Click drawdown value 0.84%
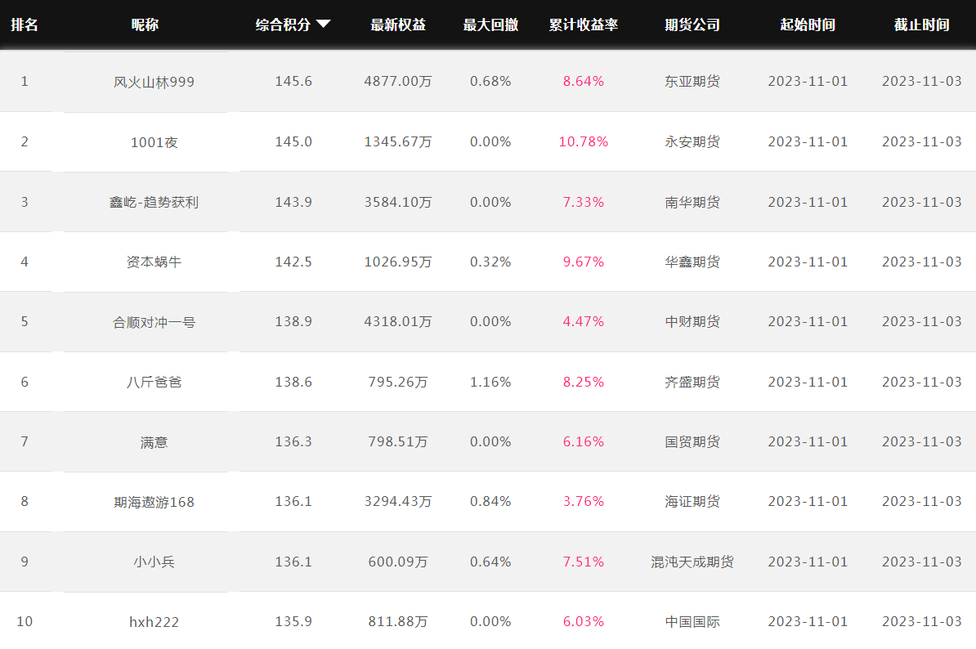976x649 pixels. [490, 502]
